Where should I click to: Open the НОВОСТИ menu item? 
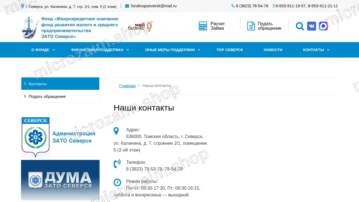pyautogui.click(x=273, y=50)
